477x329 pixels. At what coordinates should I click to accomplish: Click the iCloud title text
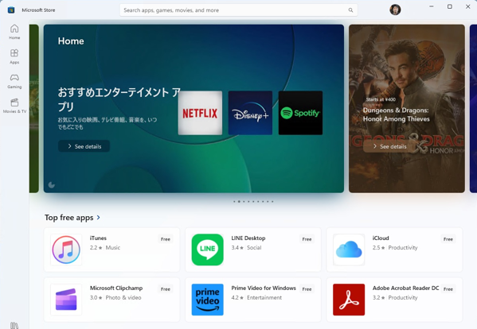click(x=381, y=238)
